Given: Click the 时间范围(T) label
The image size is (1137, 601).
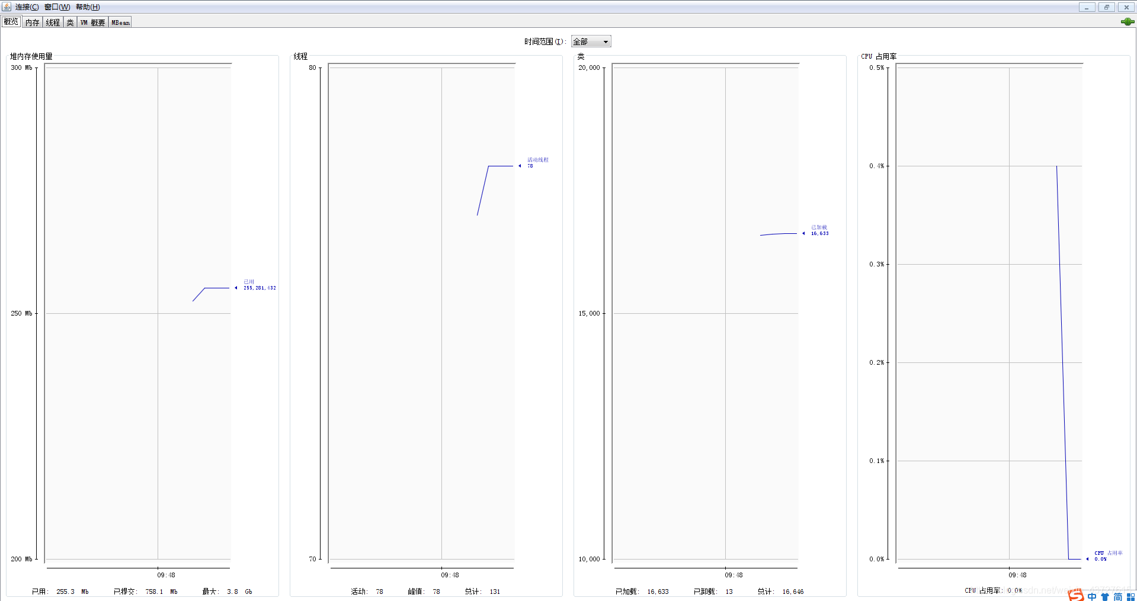Looking at the screenshot, I should [x=545, y=41].
